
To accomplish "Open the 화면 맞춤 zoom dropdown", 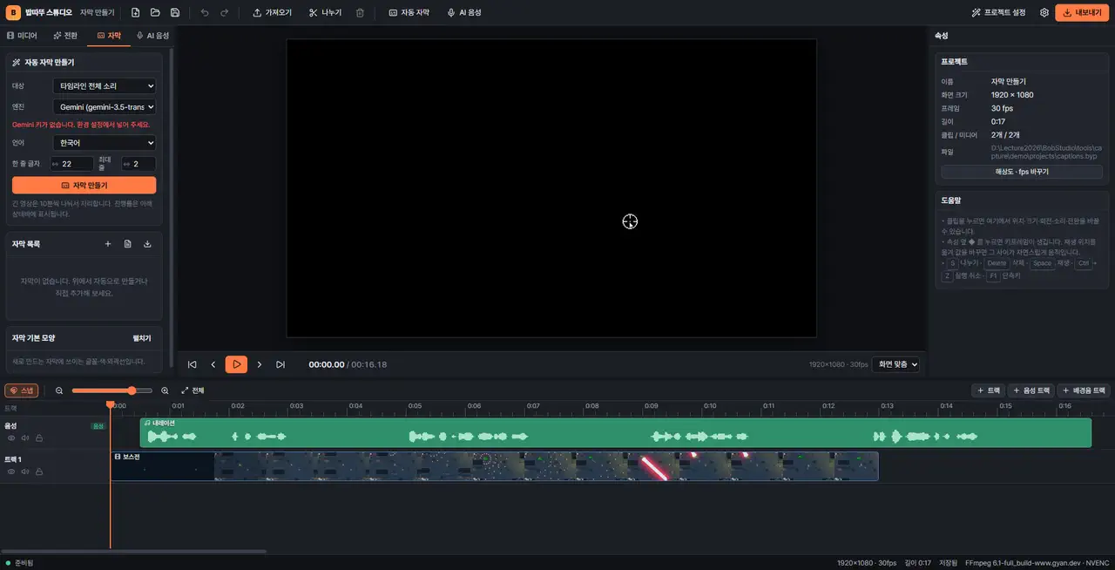I will 896,364.
